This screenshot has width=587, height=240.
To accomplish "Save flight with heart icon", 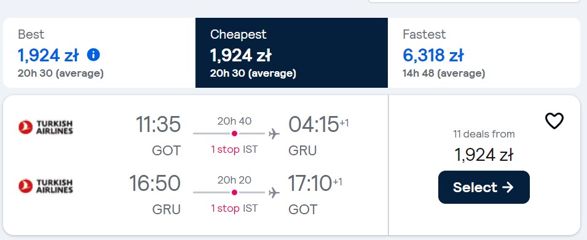I will pos(554,121).
